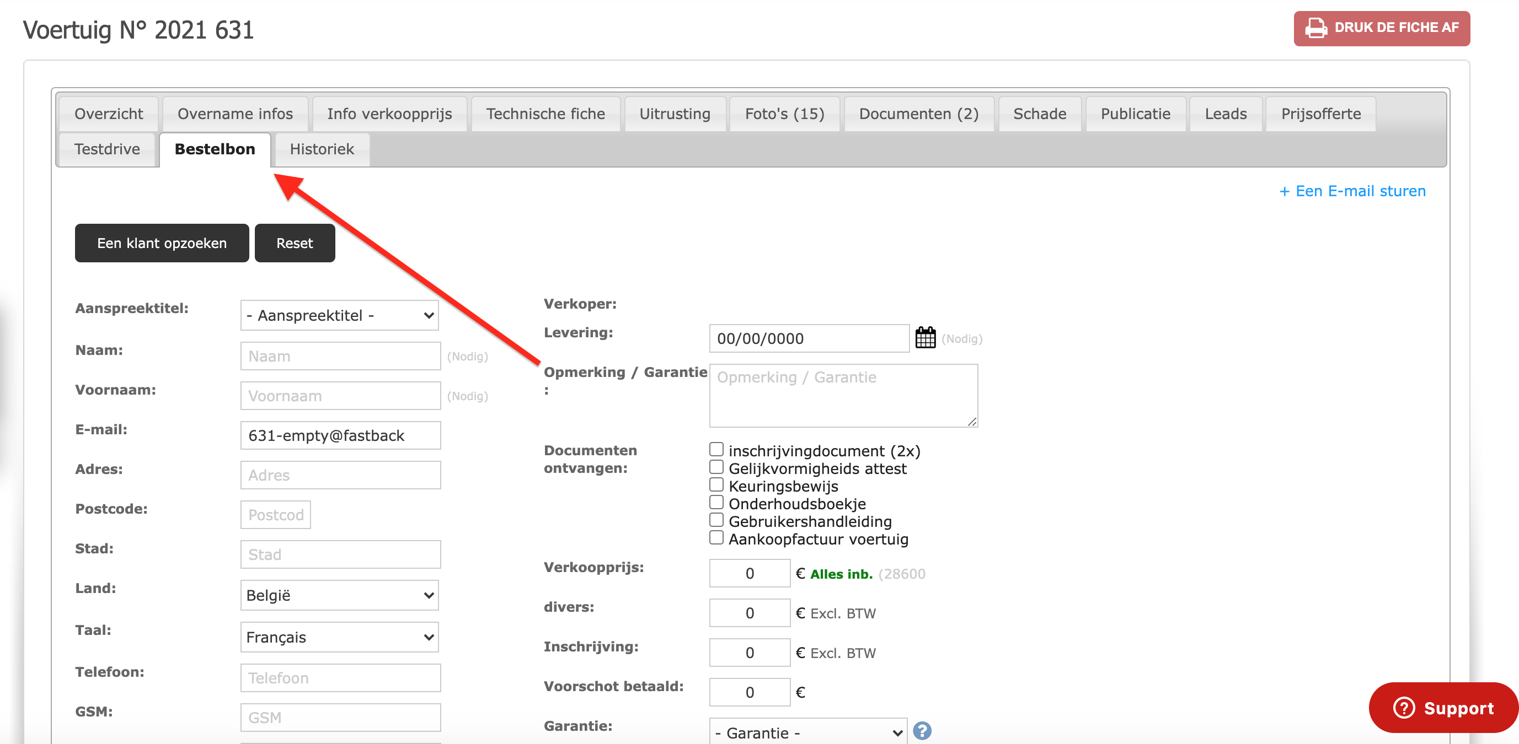1519x744 pixels.
Task: Tick the inschrijvingdocument (2x) checkbox
Action: click(x=716, y=450)
